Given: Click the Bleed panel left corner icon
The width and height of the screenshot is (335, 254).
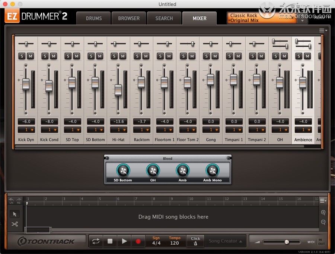Looking at the screenshot, I should point(107,158).
